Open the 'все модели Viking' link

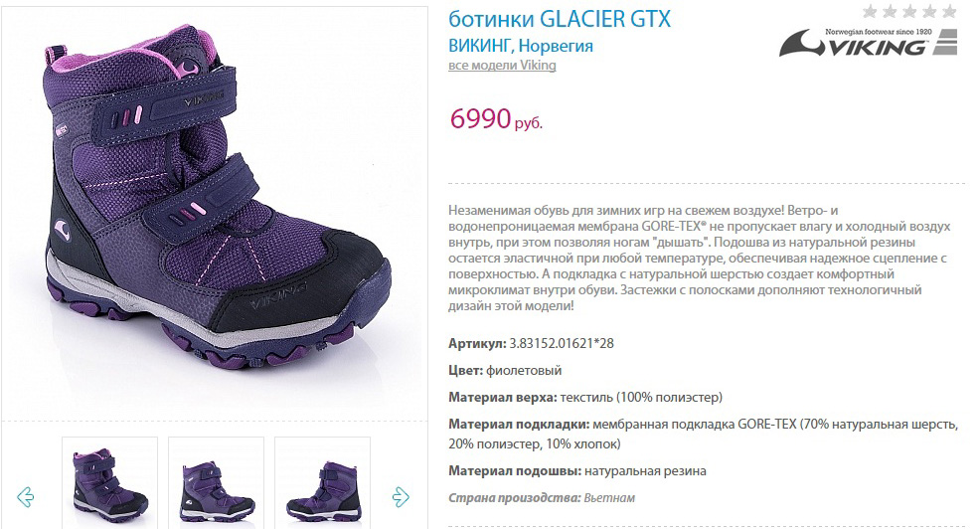(x=502, y=65)
